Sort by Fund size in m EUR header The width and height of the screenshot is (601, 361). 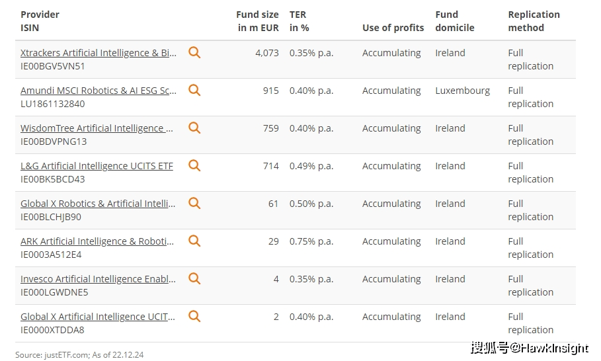tap(258, 21)
